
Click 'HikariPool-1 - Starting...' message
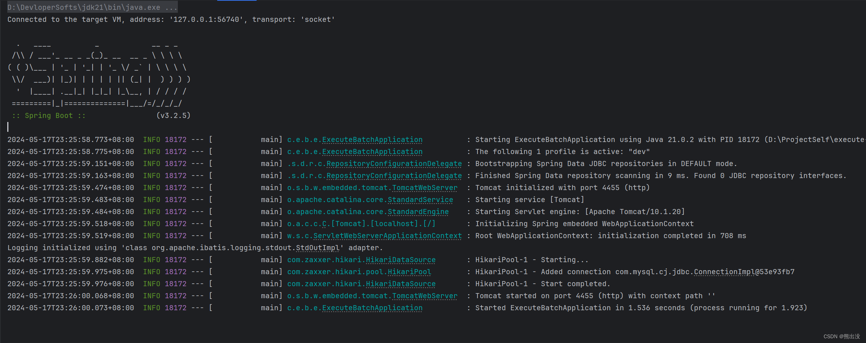[532, 260]
